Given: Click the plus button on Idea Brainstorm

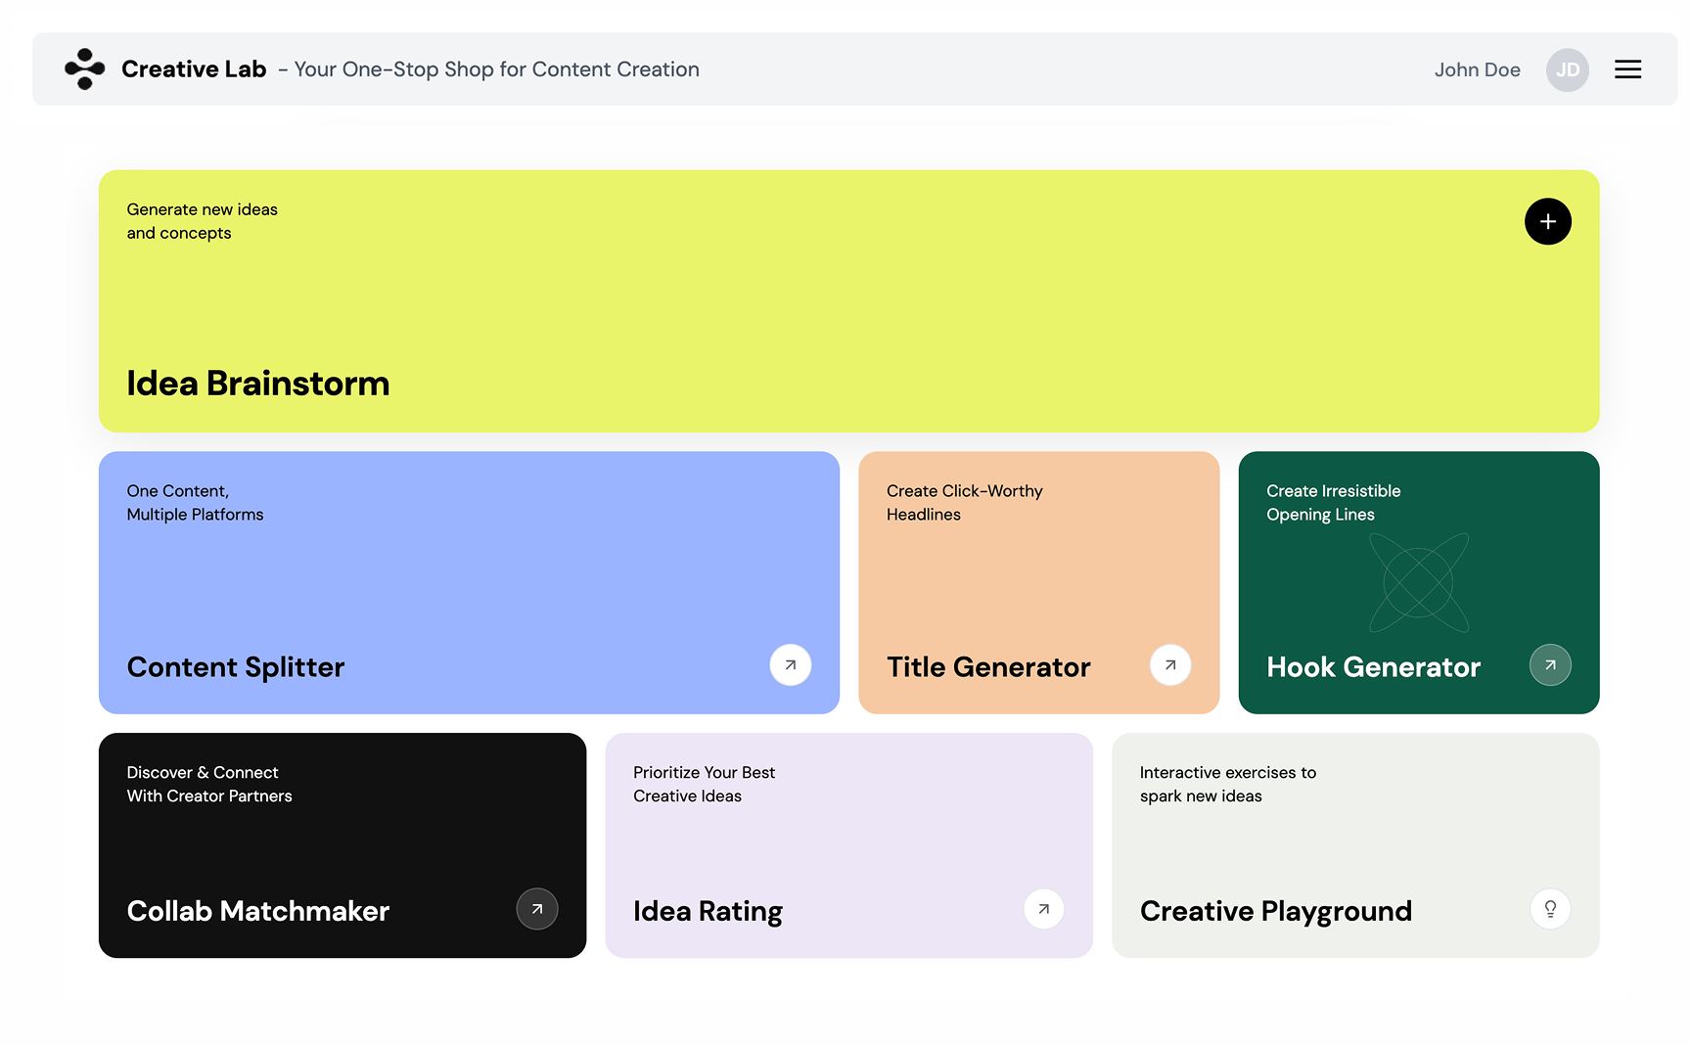Looking at the screenshot, I should point(1547,222).
